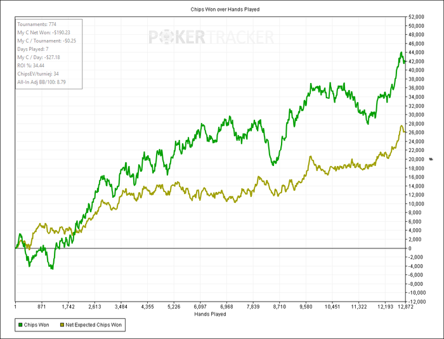The width and height of the screenshot is (444, 339).
Task: Click the 6,097 x-axis tick label
Action: [x=200, y=307]
